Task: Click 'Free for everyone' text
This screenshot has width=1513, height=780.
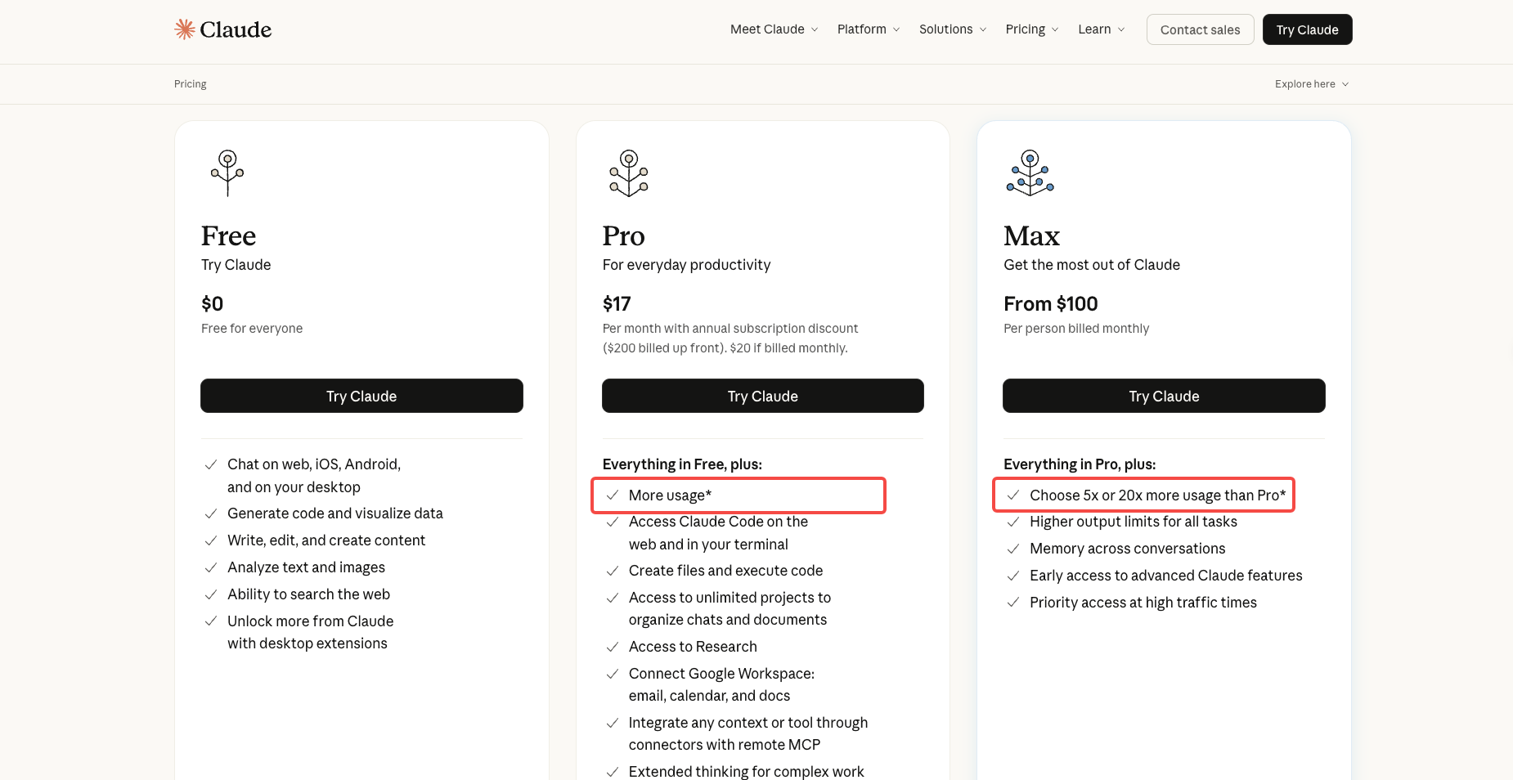Action: [x=252, y=329]
